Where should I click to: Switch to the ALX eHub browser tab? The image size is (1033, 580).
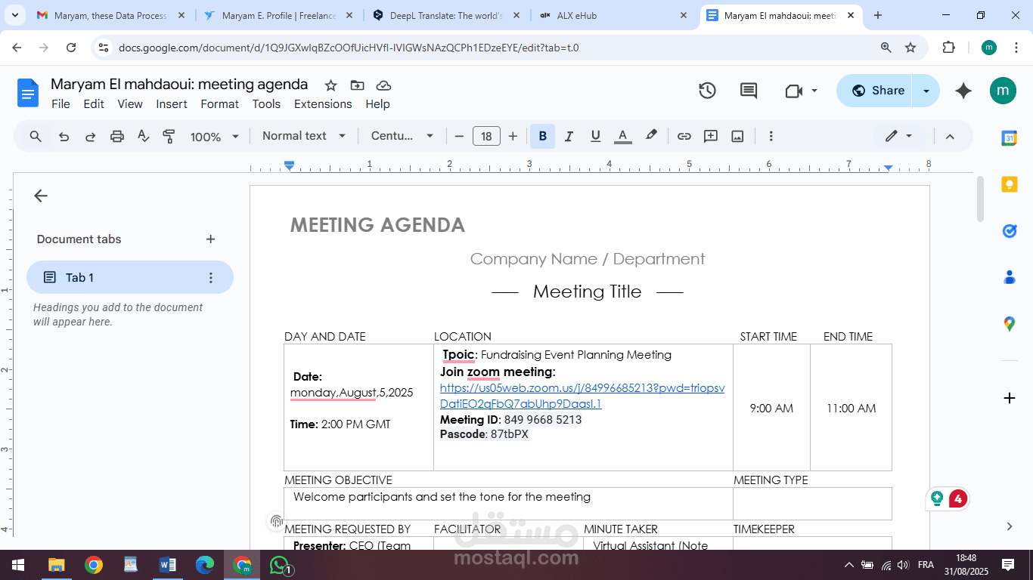[615, 15]
